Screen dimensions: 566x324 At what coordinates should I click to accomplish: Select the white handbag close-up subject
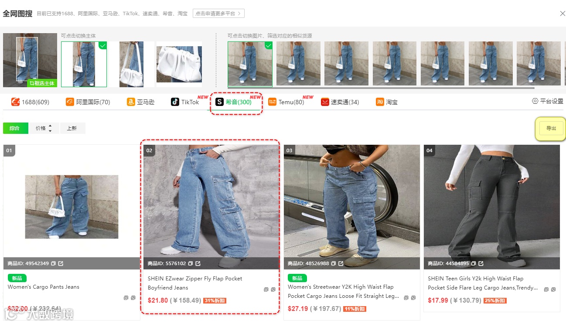pyautogui.click(x=179, y=64)
